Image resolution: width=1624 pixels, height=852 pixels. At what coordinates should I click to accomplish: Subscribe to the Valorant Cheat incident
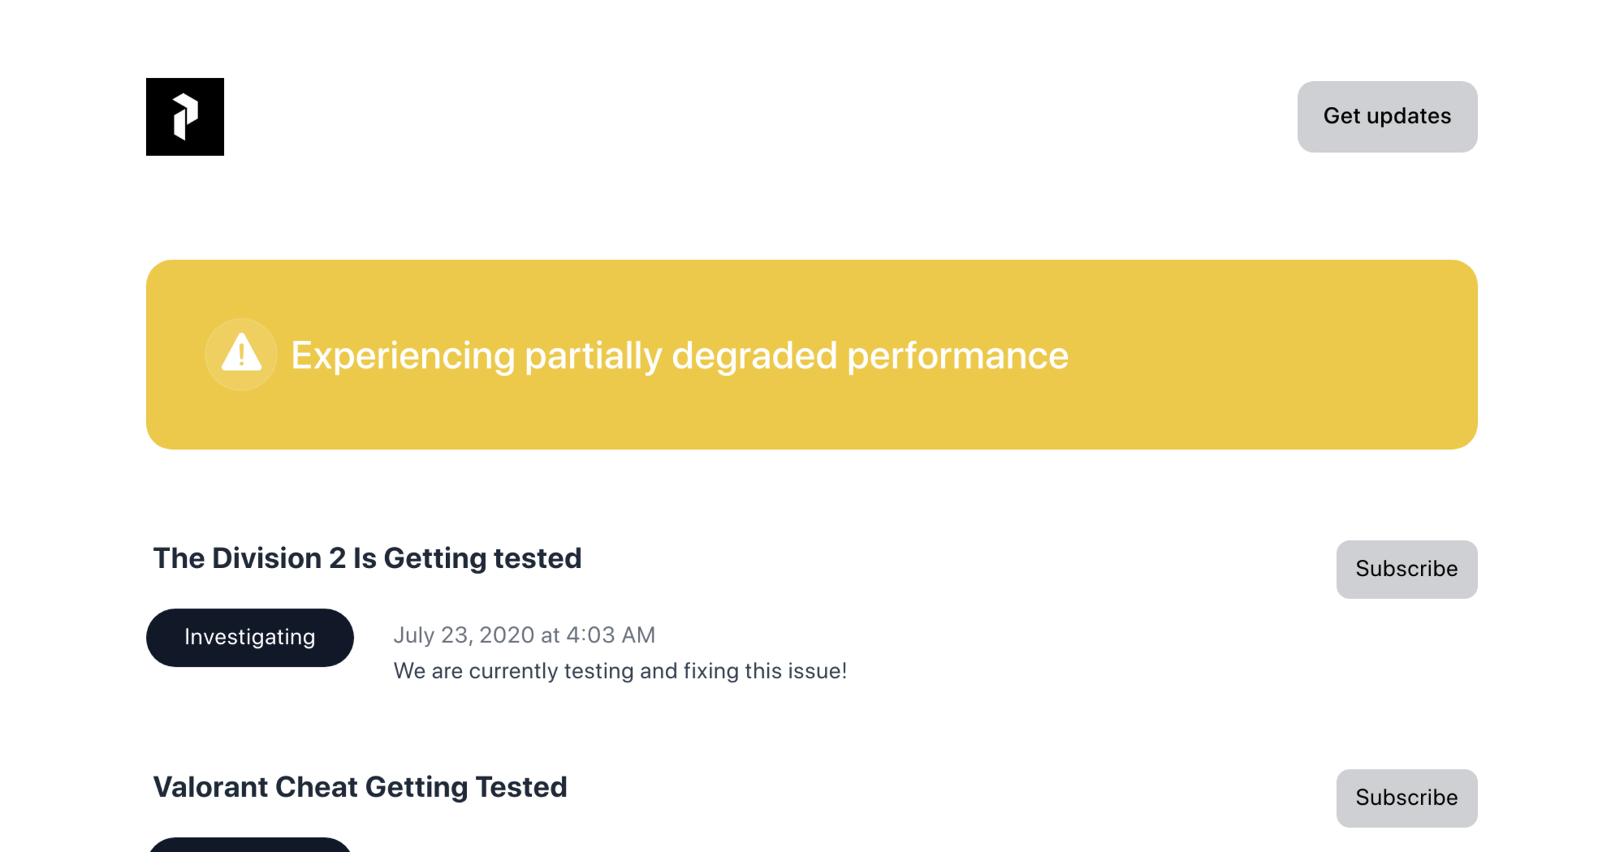pos(1406,797)
